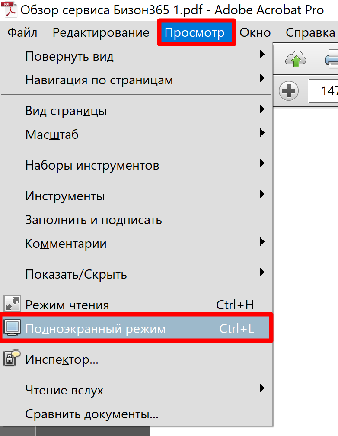
Task: Open the Редактирование menu
Action: (101, 32)
